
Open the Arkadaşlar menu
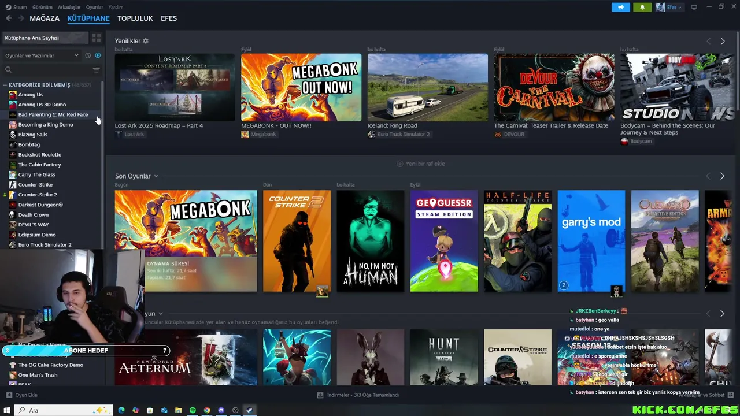point(69,7)
